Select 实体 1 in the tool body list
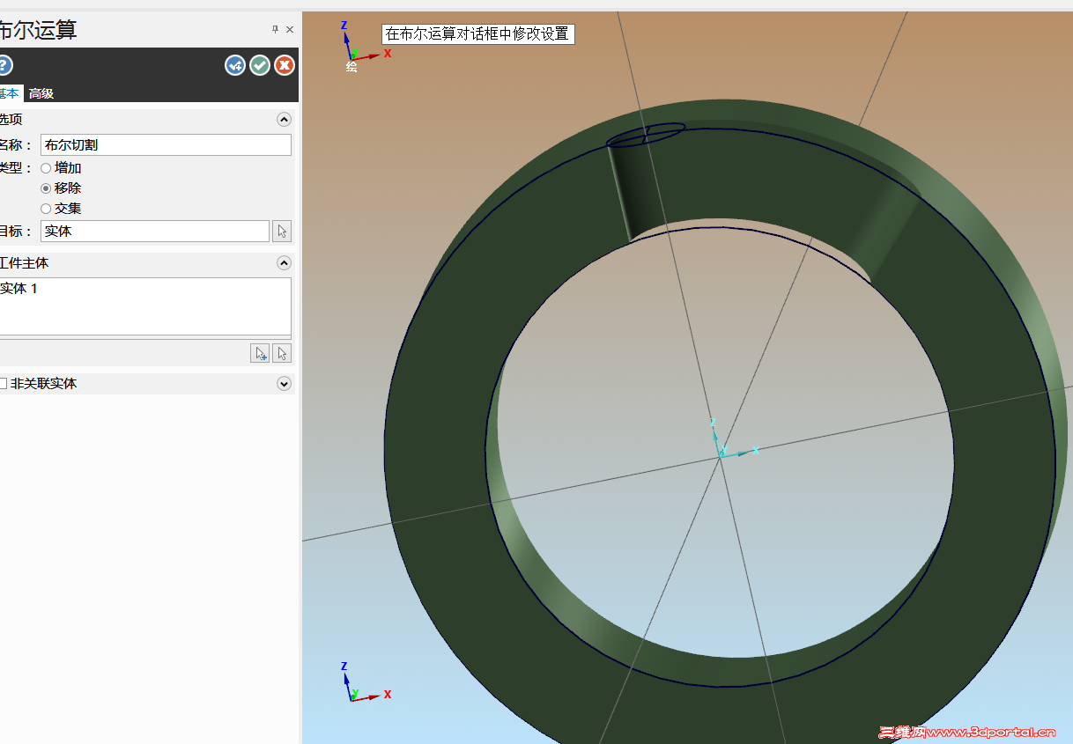Screen dimensions: 1073x744 19,289
